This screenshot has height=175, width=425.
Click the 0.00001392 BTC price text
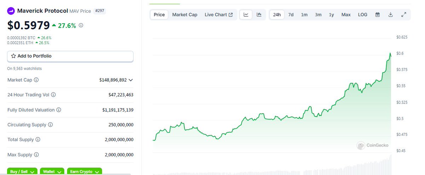(x=21, y=37)
